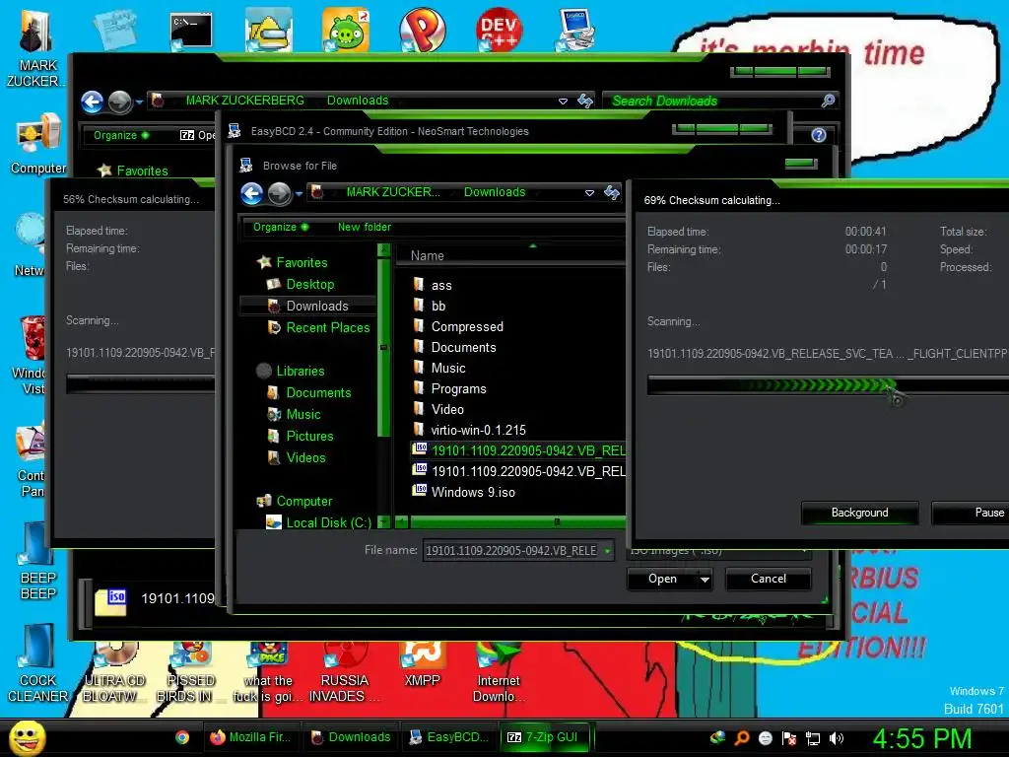Collapse the Favorites group in Browse dialog
This screenshot has height=757, width=1009.
tap(302, 262)
